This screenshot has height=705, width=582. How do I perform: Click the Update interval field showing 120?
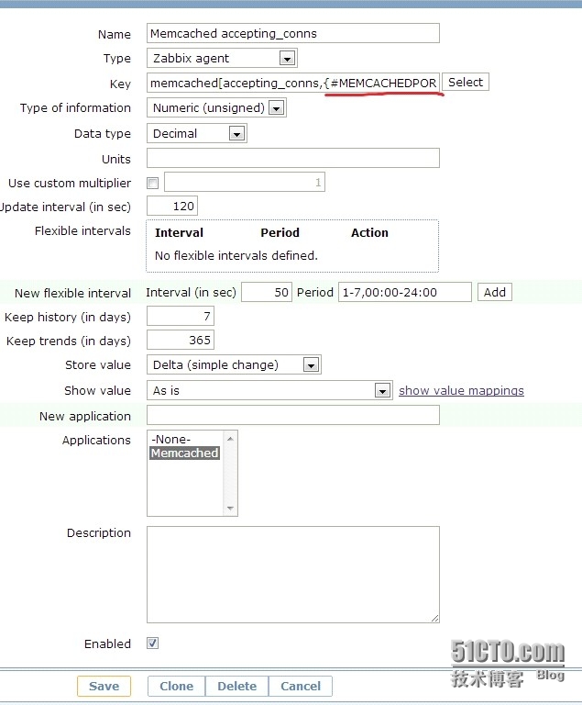click(172, 206)
